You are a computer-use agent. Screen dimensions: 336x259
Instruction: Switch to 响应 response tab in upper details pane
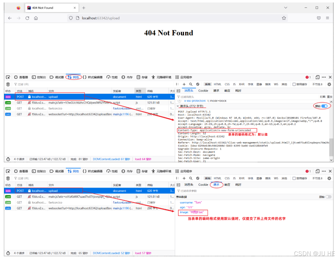227,91
